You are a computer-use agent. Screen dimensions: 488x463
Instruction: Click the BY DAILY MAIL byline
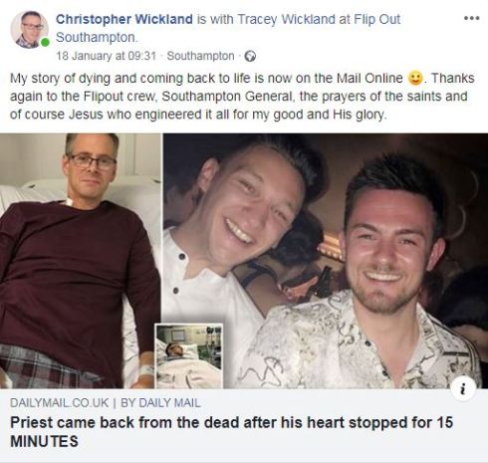(x=160, y=402)
